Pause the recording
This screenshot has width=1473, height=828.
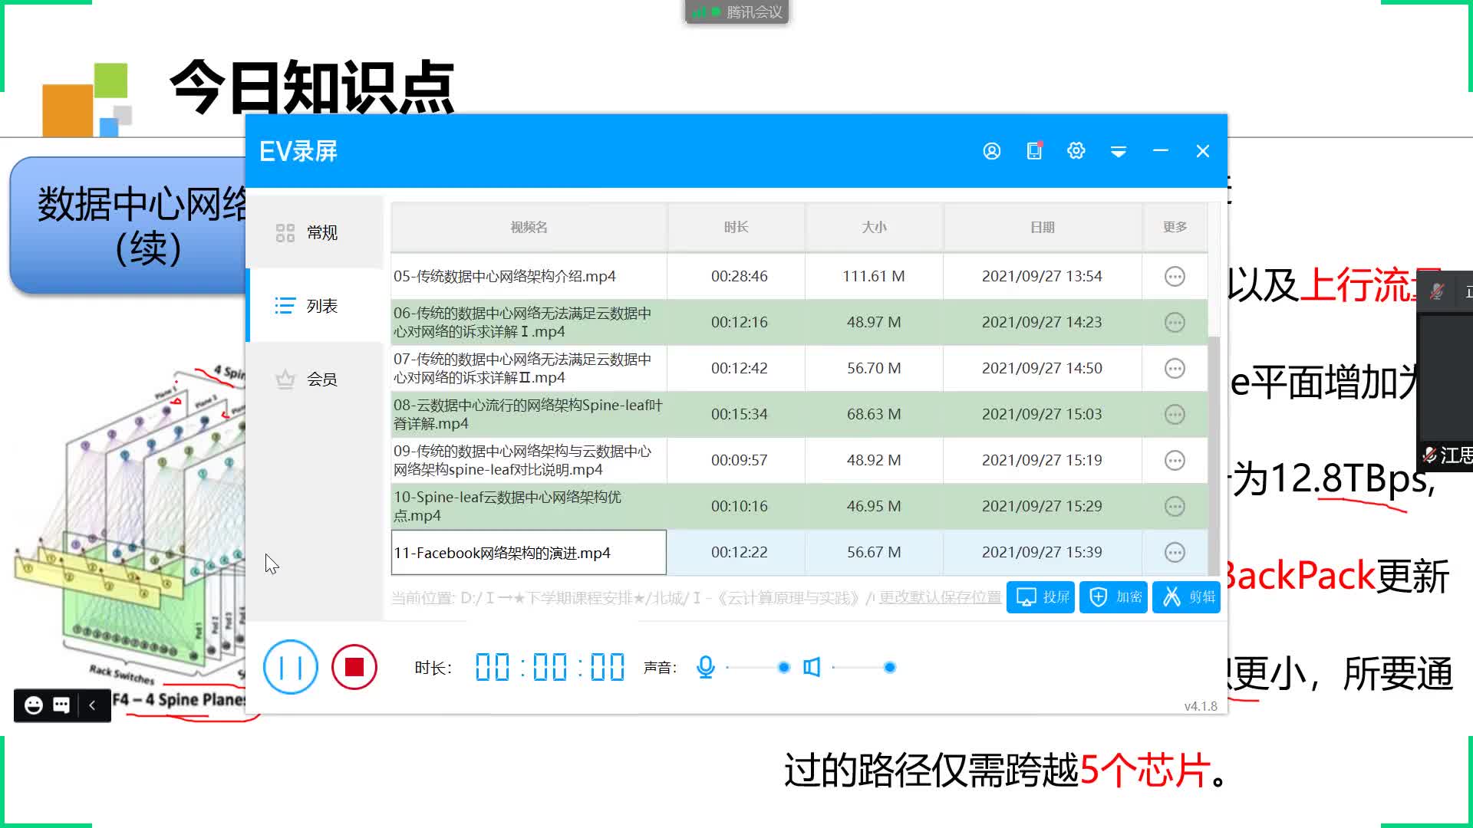coord(290,667)
